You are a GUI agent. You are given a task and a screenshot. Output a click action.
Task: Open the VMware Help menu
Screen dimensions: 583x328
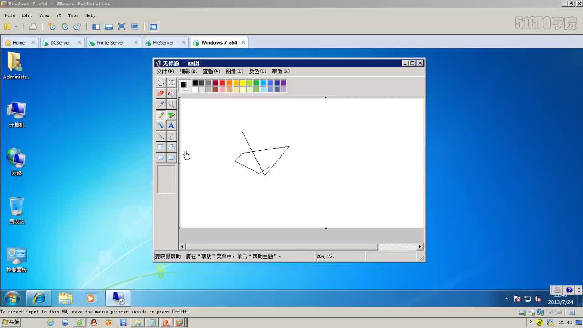coord(90,15)
